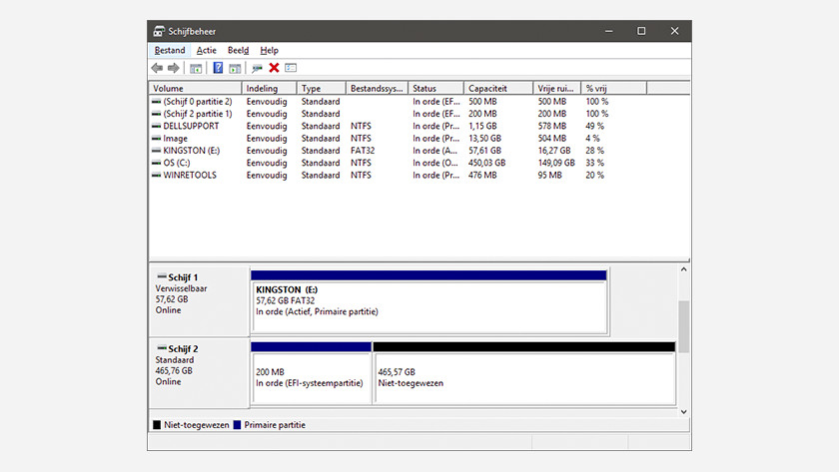839x472 pixels.
Task: Sort by the Bestandssys... column header
Action: tap(378, 88)
